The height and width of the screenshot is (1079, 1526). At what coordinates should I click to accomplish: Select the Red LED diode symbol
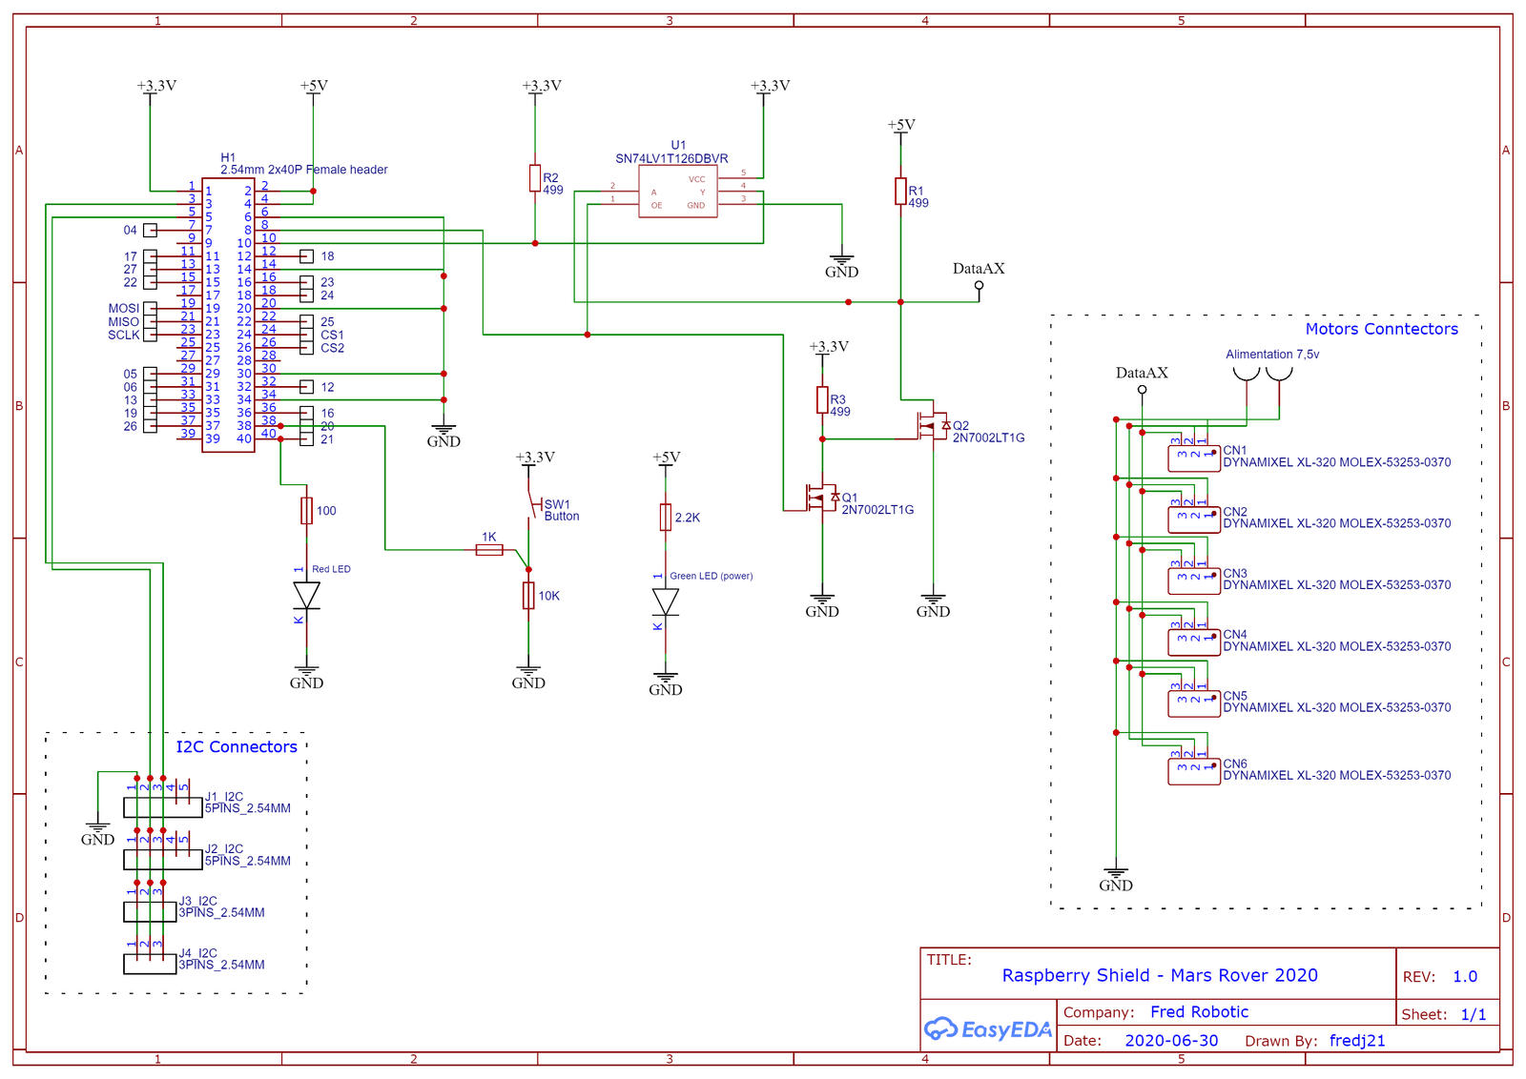306,596
